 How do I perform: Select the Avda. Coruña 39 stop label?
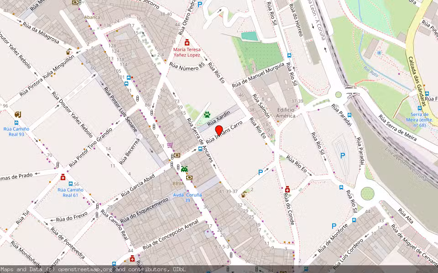(x=187, y=197)
